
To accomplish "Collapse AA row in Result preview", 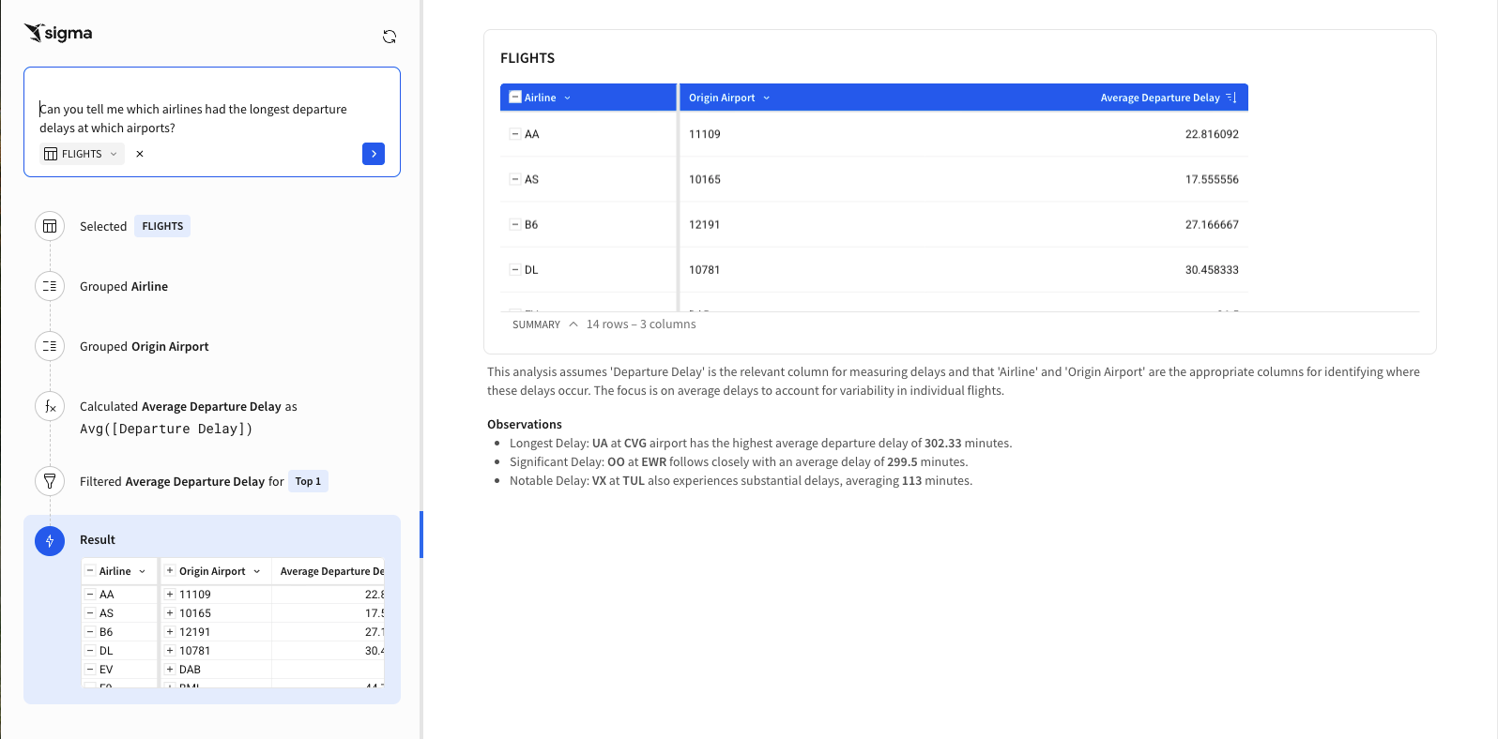I will 90,594.
